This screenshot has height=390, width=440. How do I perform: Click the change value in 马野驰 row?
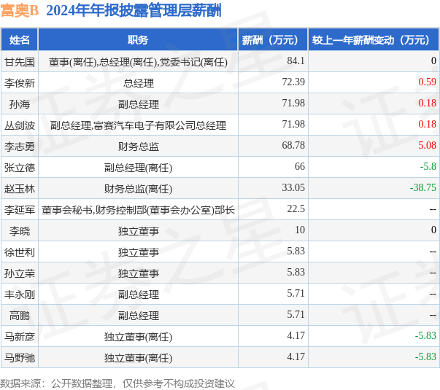[x=425, y=356]
